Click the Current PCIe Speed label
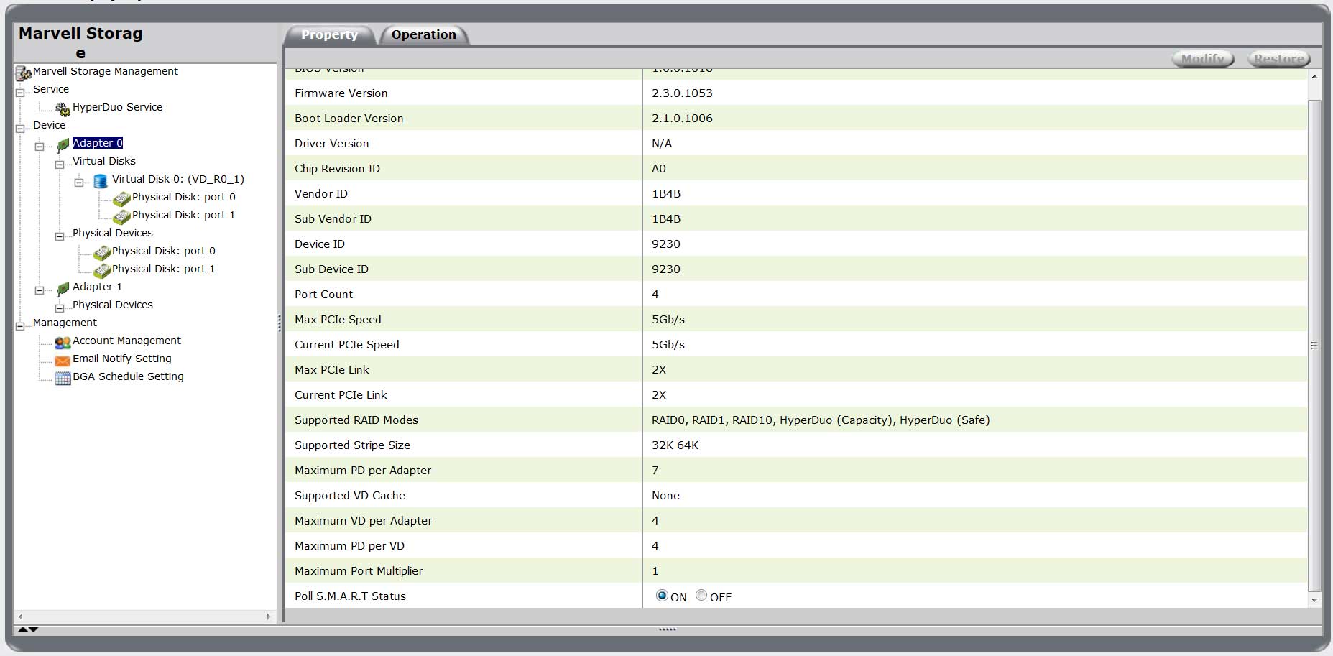The image size is (1333, 656). 347,345
